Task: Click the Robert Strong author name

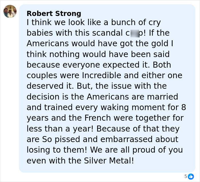Action: point(54,13)
